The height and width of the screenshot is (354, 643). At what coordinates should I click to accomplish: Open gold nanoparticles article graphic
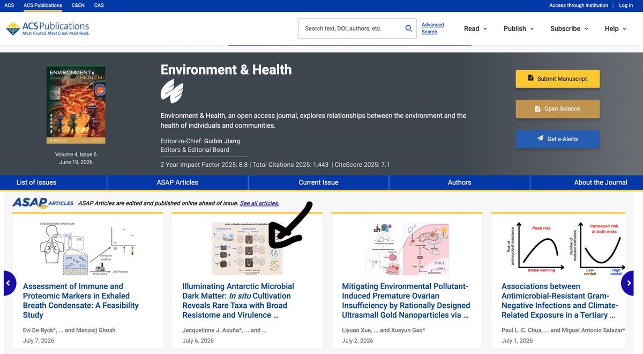point(407,248)
